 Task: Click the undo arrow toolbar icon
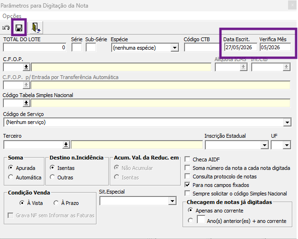pos(6,28)
